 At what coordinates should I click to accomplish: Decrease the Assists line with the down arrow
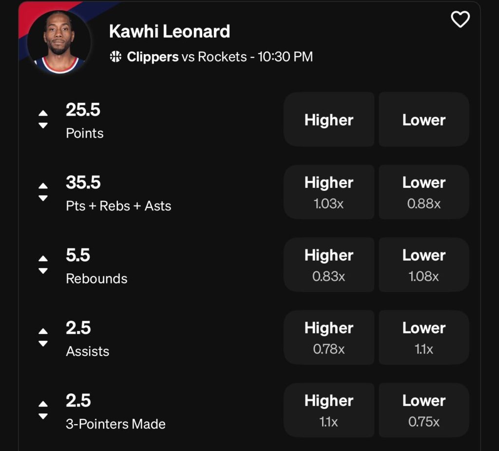click(43, 344)
